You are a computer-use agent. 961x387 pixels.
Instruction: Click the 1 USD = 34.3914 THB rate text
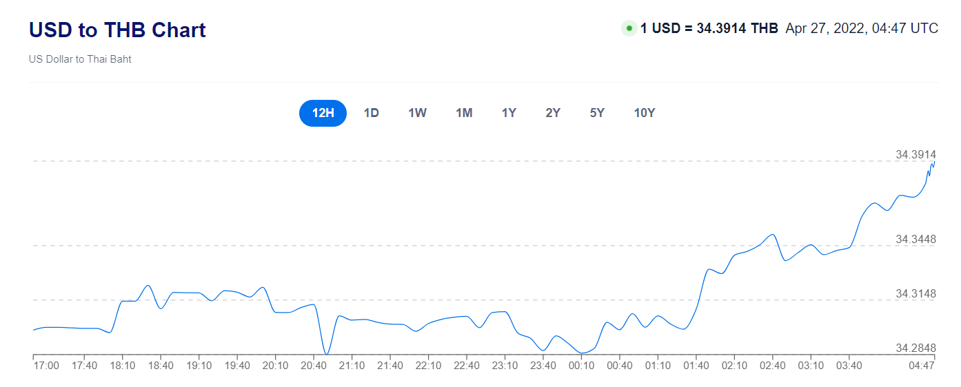coord(709,28)
